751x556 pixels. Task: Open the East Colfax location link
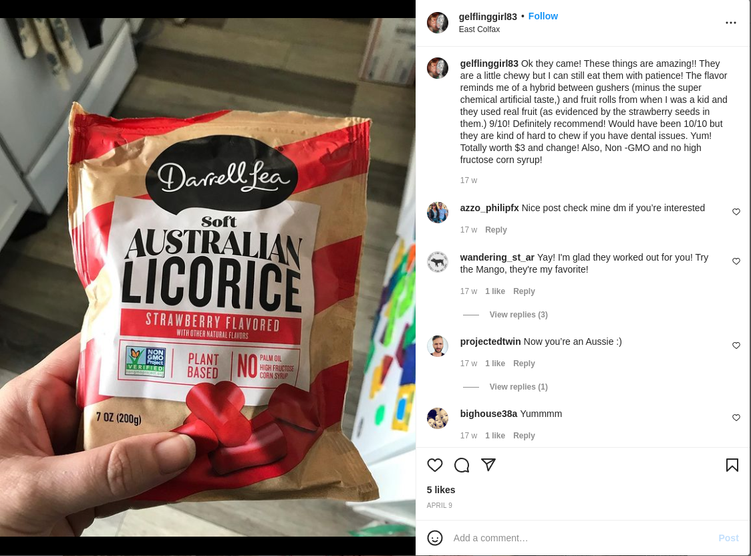479,29
